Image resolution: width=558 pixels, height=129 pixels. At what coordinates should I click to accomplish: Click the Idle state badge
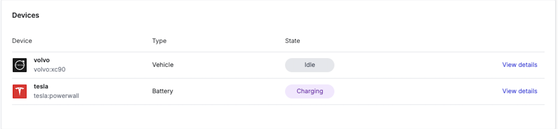tap(309, 65)
